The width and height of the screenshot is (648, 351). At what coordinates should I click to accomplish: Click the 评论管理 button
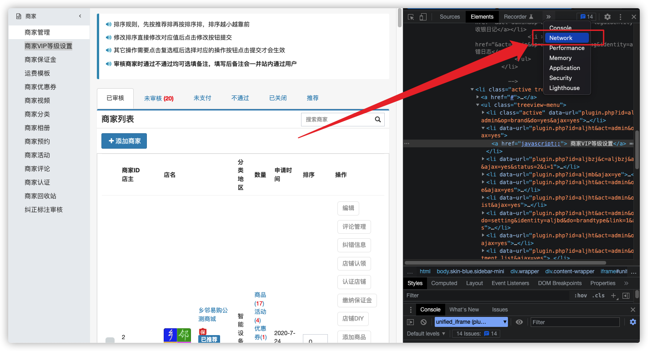[354, 226]
